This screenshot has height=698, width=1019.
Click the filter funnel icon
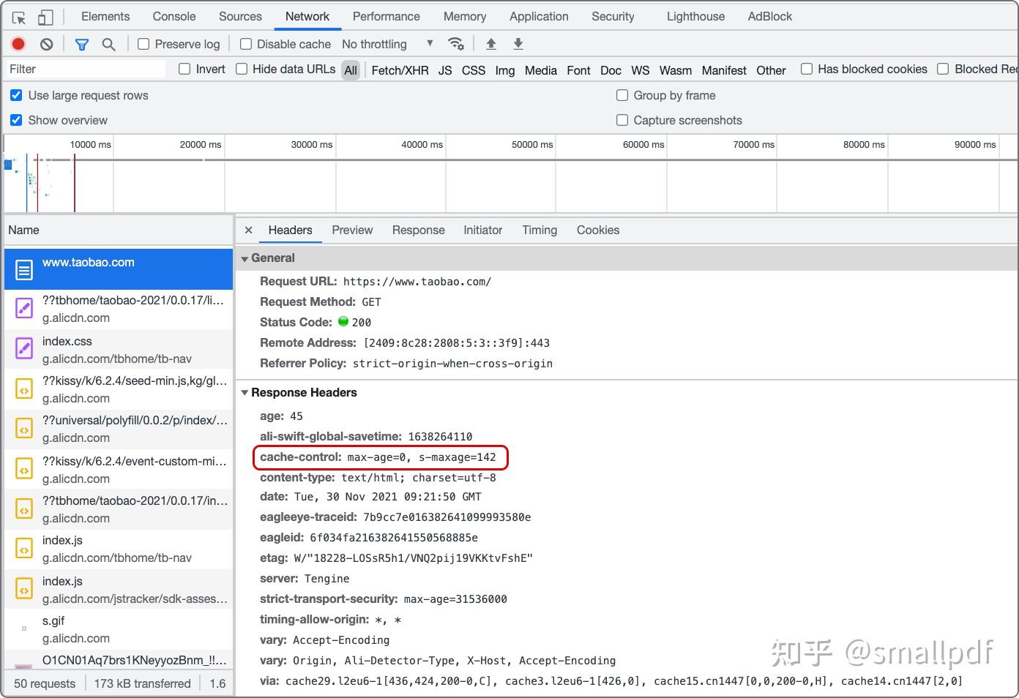pos(81,44)
